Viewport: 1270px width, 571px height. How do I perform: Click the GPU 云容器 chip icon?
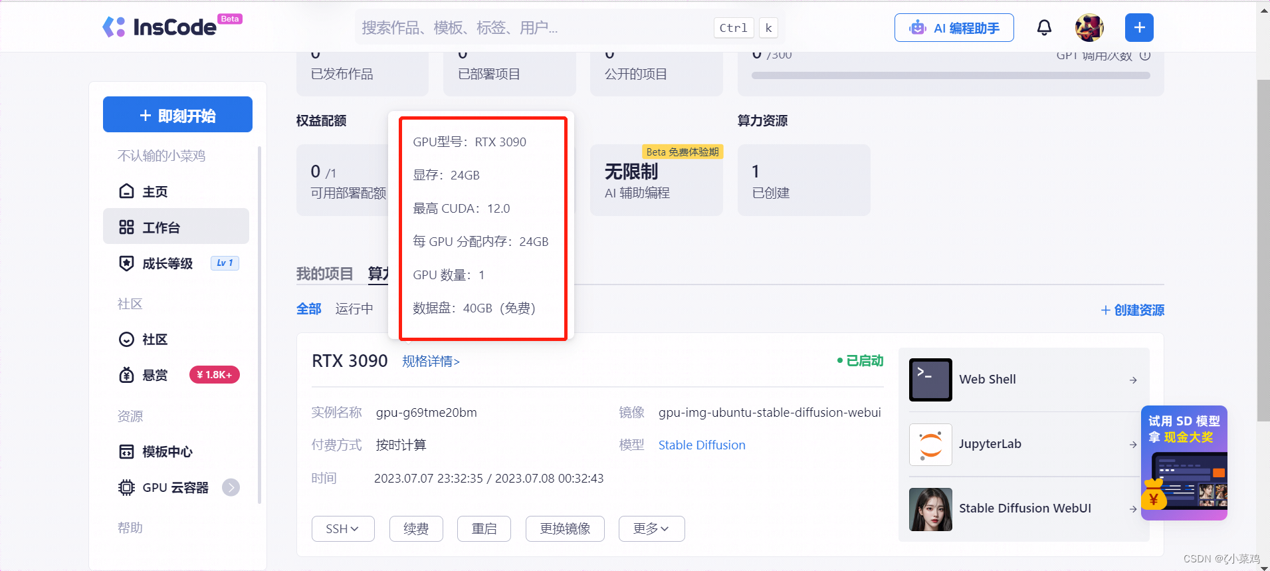(126, 488)
